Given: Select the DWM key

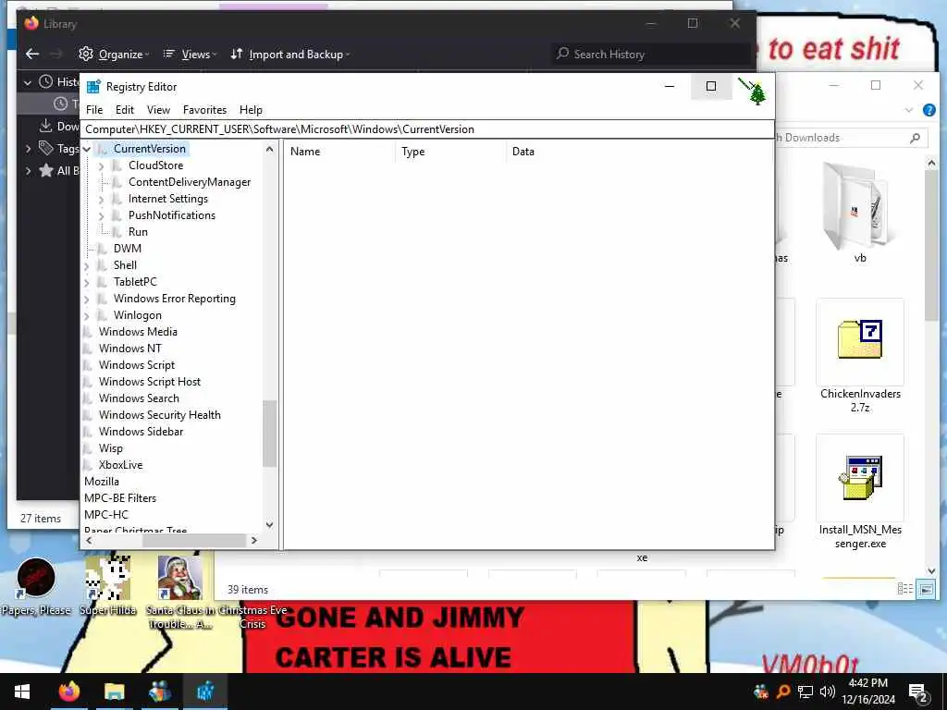Looking at the screenshot, I should (x=128, y=249).
